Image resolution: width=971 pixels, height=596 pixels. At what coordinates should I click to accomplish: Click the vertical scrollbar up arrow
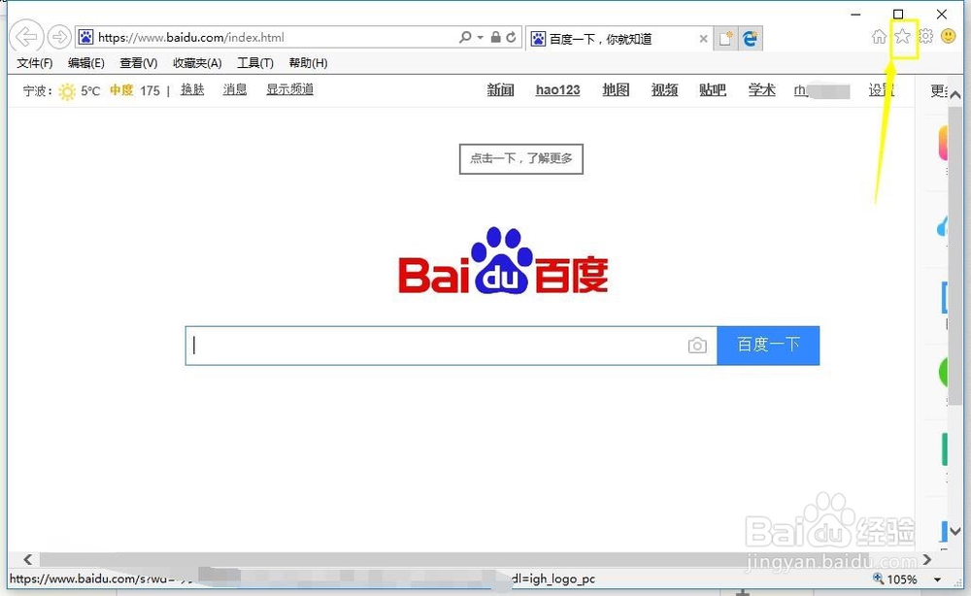[955, 95]
